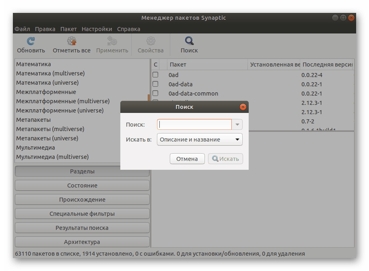
Task: Select Межплатформенные (universe) section
Action: click(x=60, y=110)
